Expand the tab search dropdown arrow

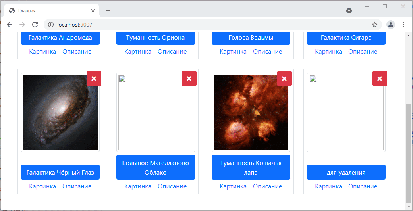click(x=349, y=11)
